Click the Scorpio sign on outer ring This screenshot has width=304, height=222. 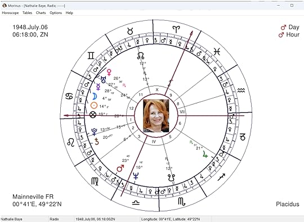pos(182,201)
